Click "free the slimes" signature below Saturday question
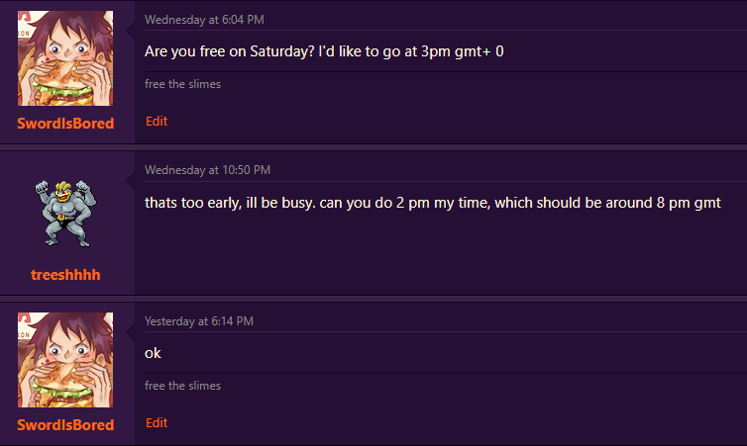 coord(182,84)
